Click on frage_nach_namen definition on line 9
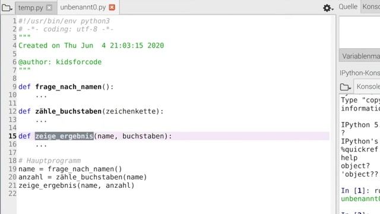This screenshot has width=380, height=214. [68, 87]
